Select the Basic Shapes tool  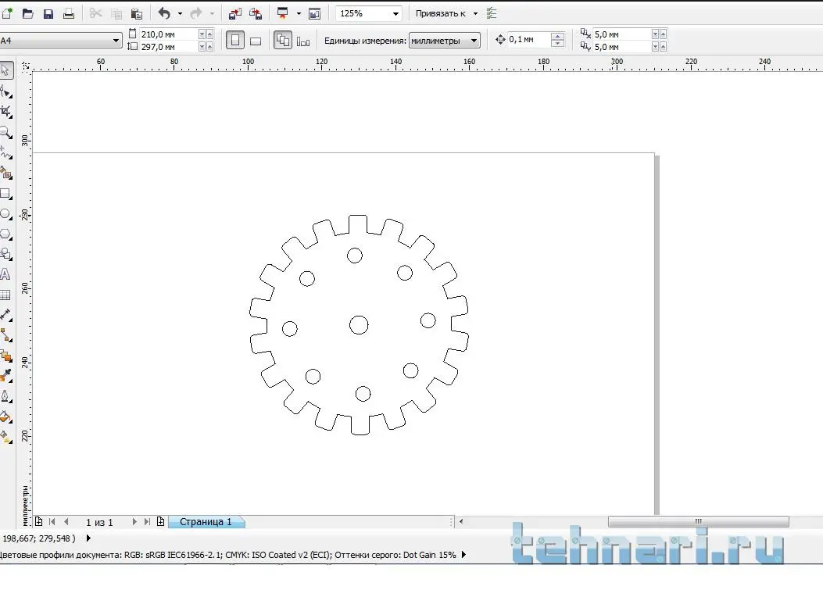tap(5, 254)
